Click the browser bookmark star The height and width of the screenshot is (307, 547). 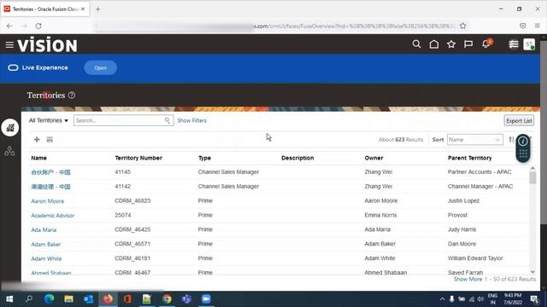(x=463, y=26)
